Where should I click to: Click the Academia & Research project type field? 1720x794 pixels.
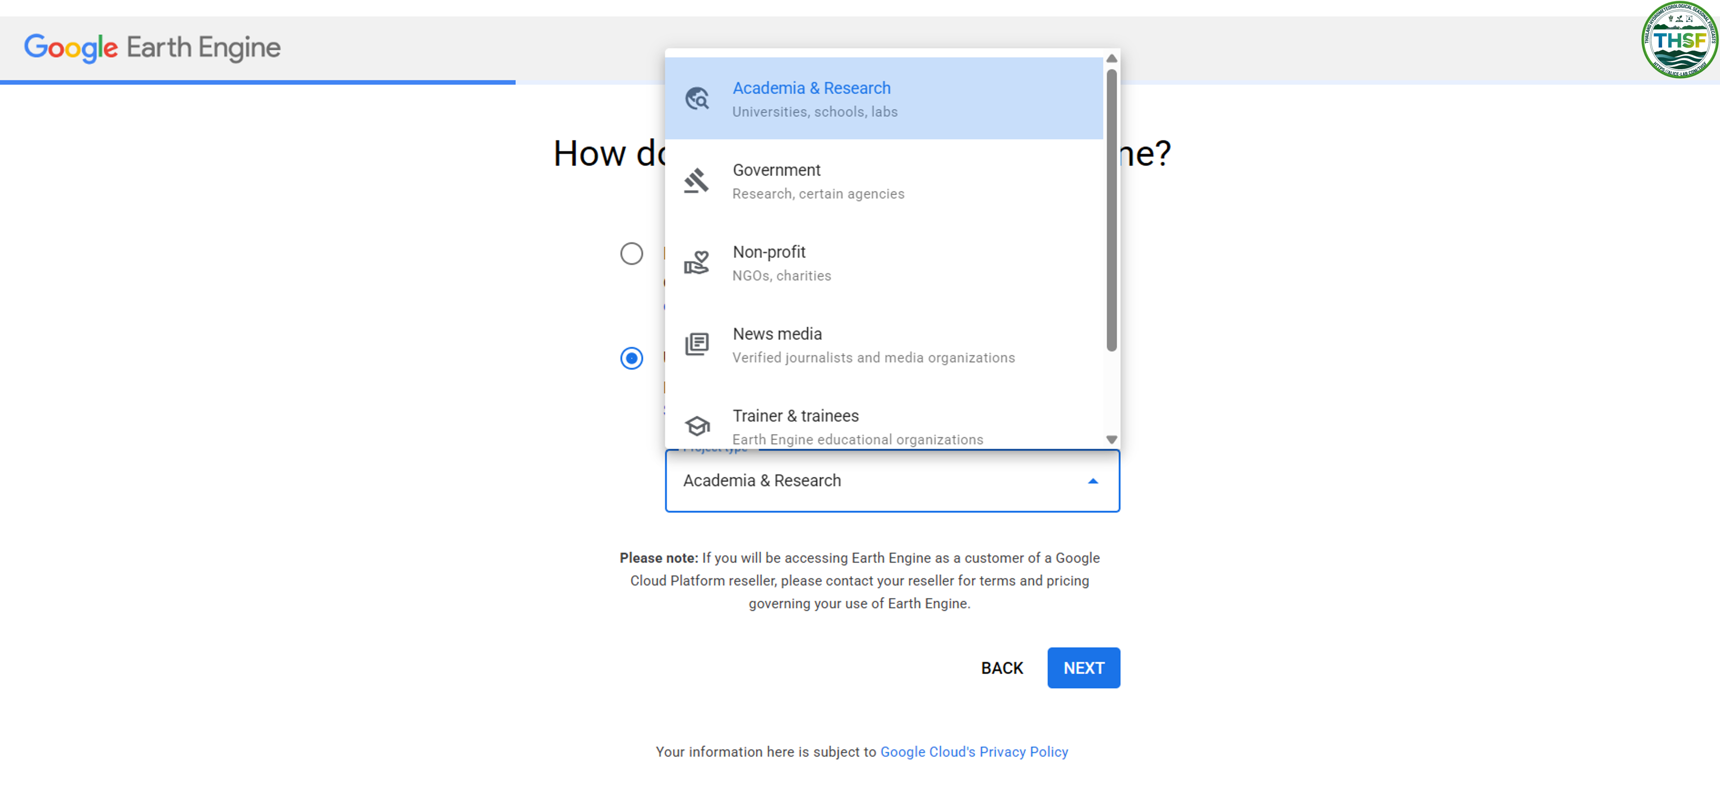pyautogui.click(x=868, y=481)
